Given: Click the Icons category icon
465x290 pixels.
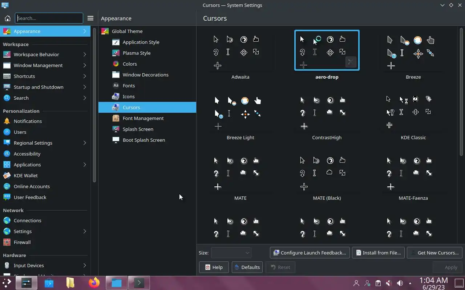Looking at the screenshot, I should tap(116, 96).
